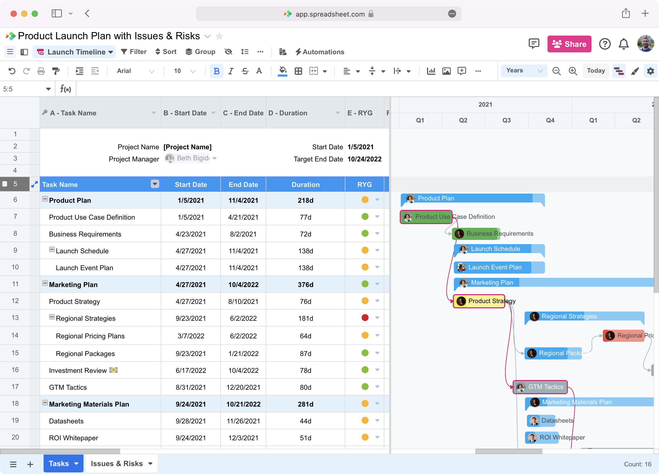The width and height of the screenshot is (659, 474).
Task: Toggle hidden columns eye icon
Action: pos(229,52)
